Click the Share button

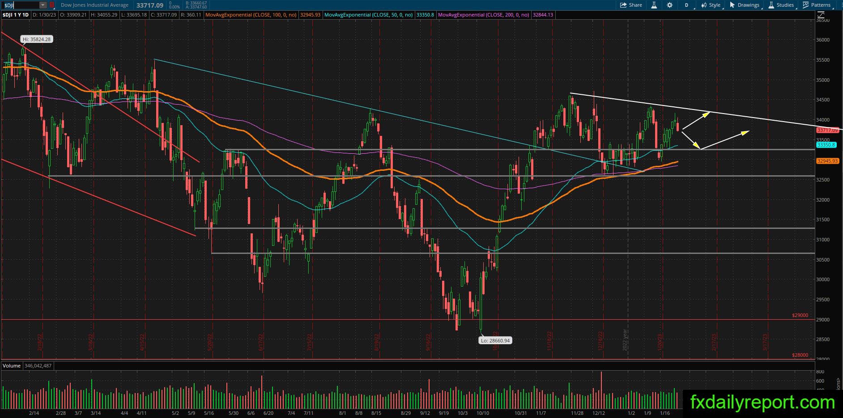[x=631, y=5]
